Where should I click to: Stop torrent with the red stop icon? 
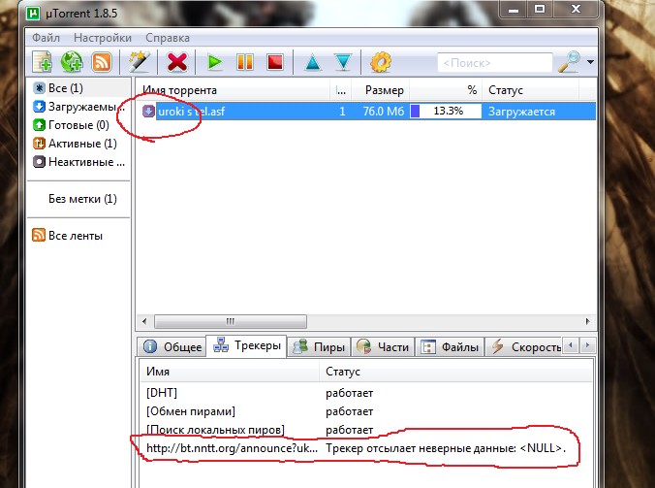275,62
